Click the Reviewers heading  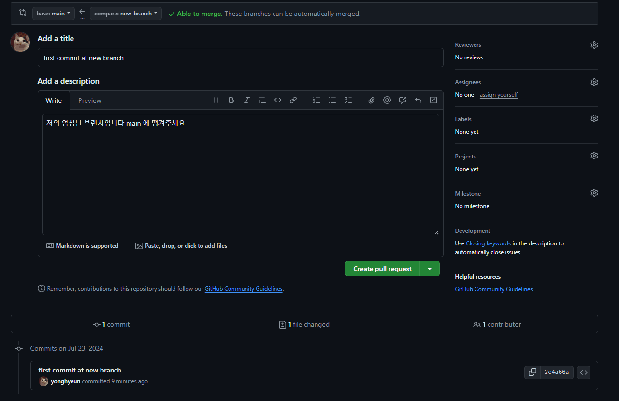pyautogui.click(x=468, y=45)
